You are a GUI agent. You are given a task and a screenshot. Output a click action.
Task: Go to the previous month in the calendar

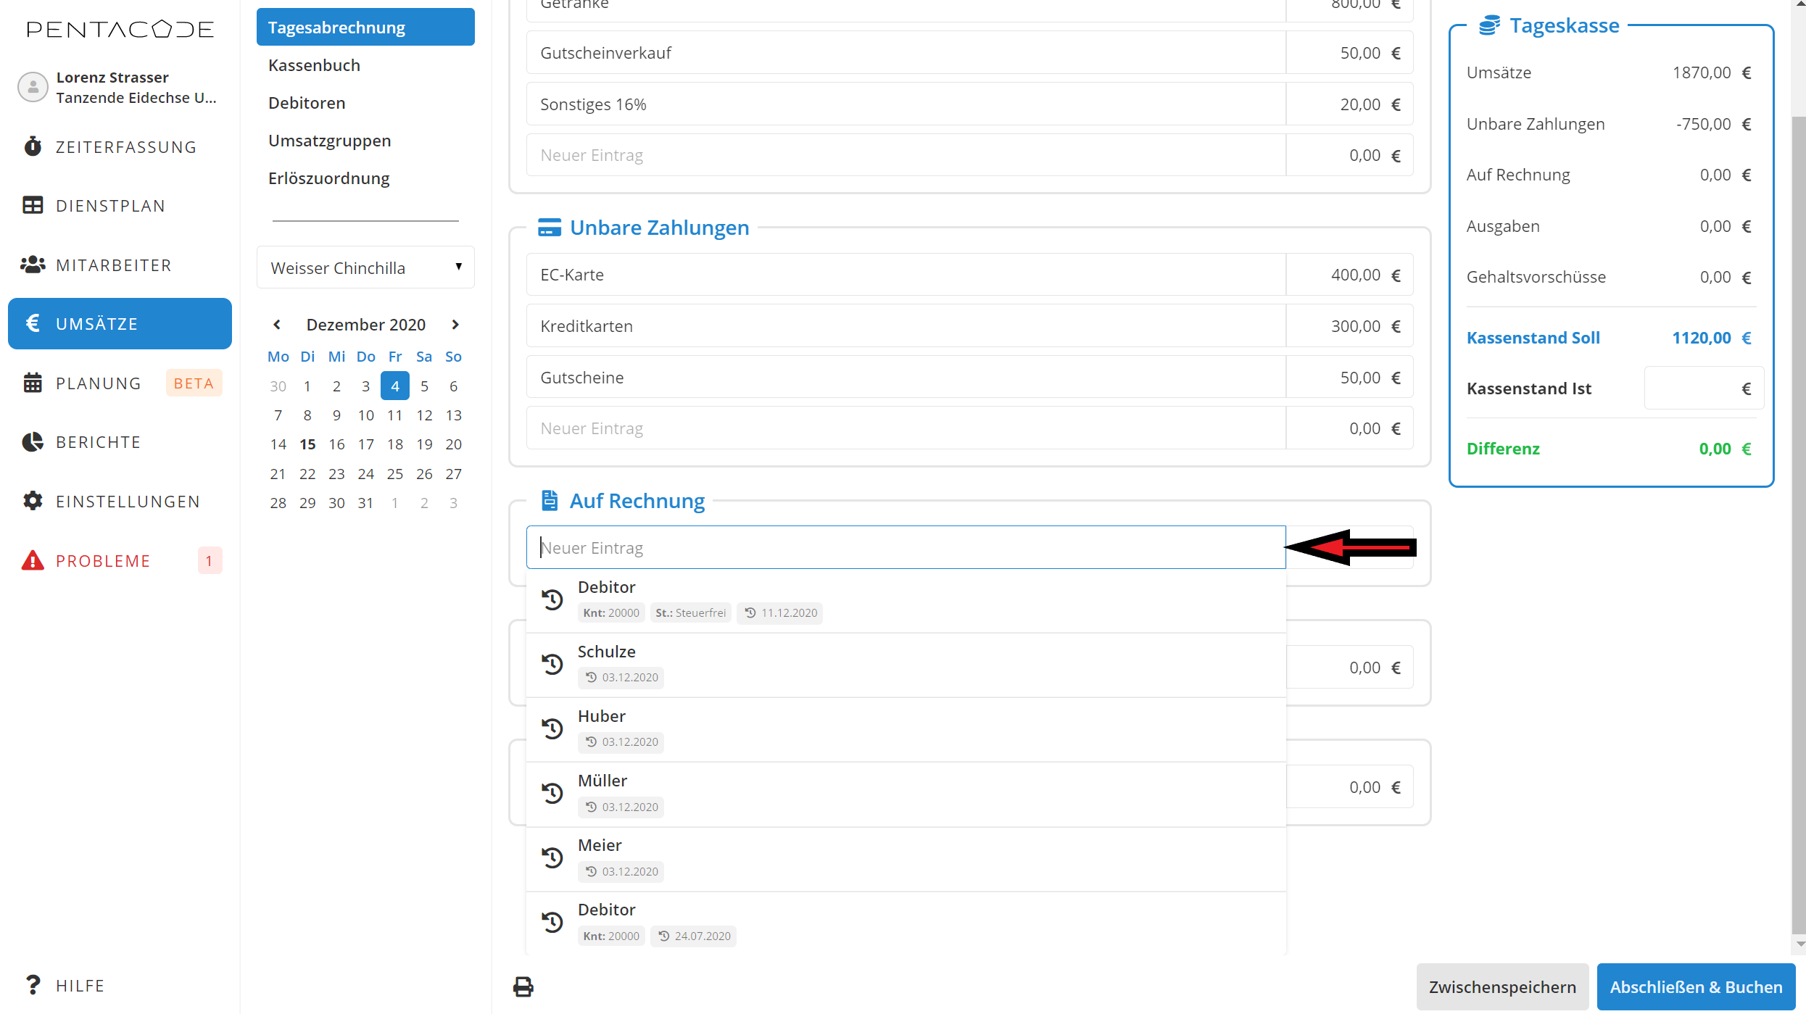coord(277,325)
